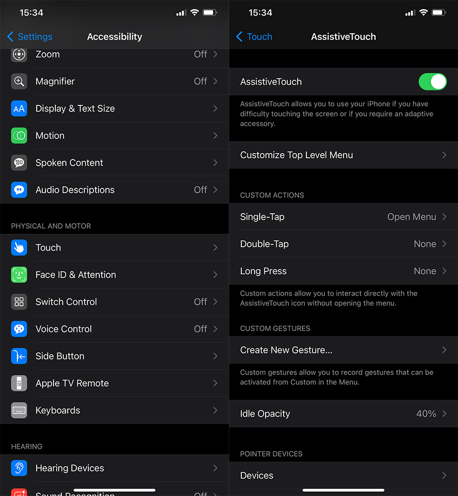The height and width of the screenshot is (496, 458).
Task: Open the Touch settings row
Action: pos(114,248)
